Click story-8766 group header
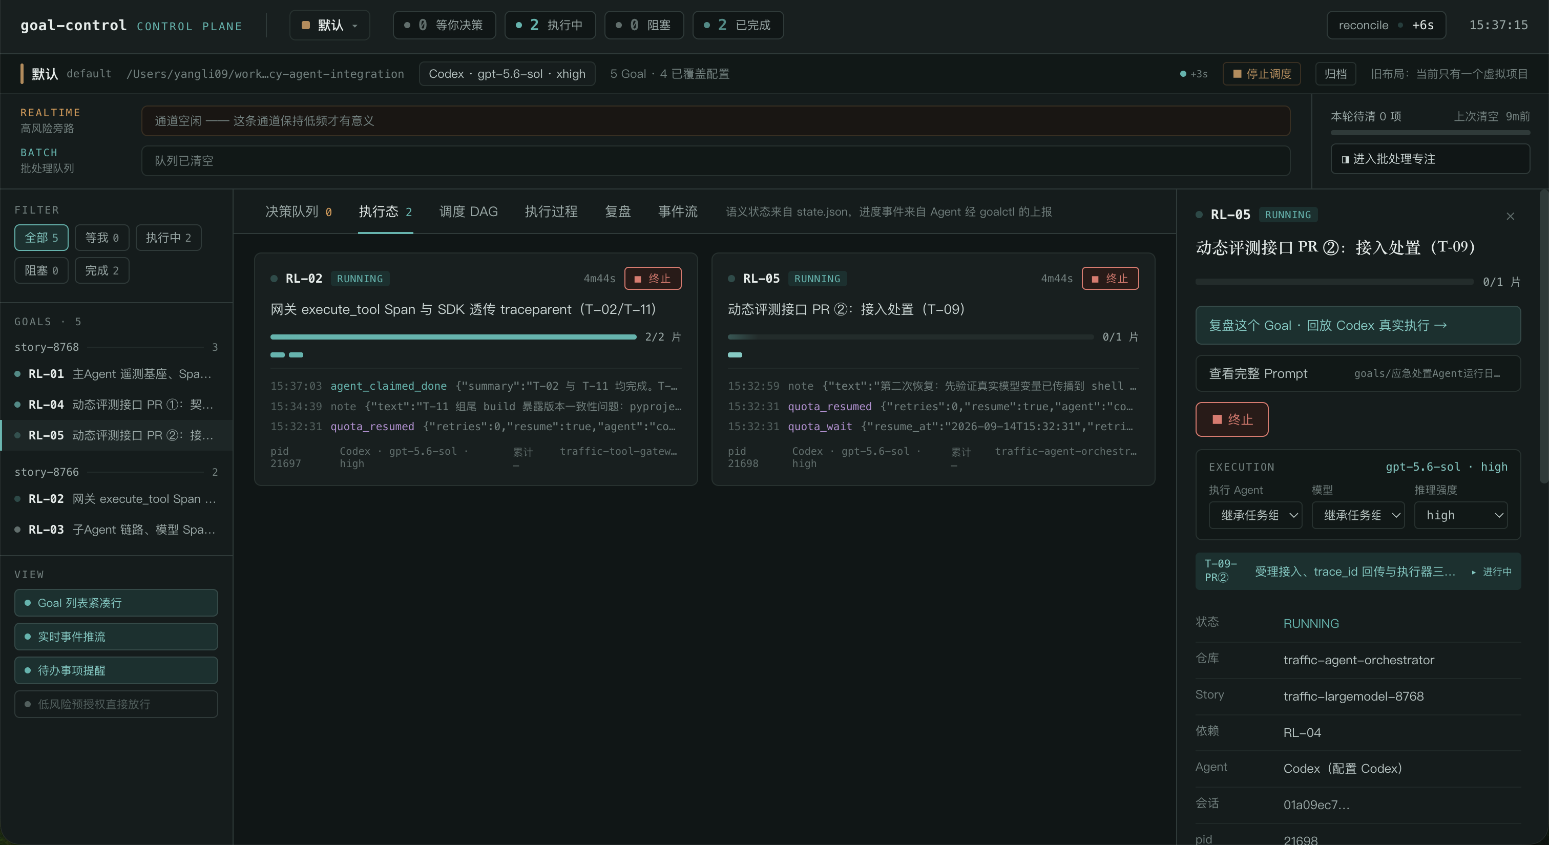The image size is (1549, 845). pyautogui.click(x=116, y=472)
